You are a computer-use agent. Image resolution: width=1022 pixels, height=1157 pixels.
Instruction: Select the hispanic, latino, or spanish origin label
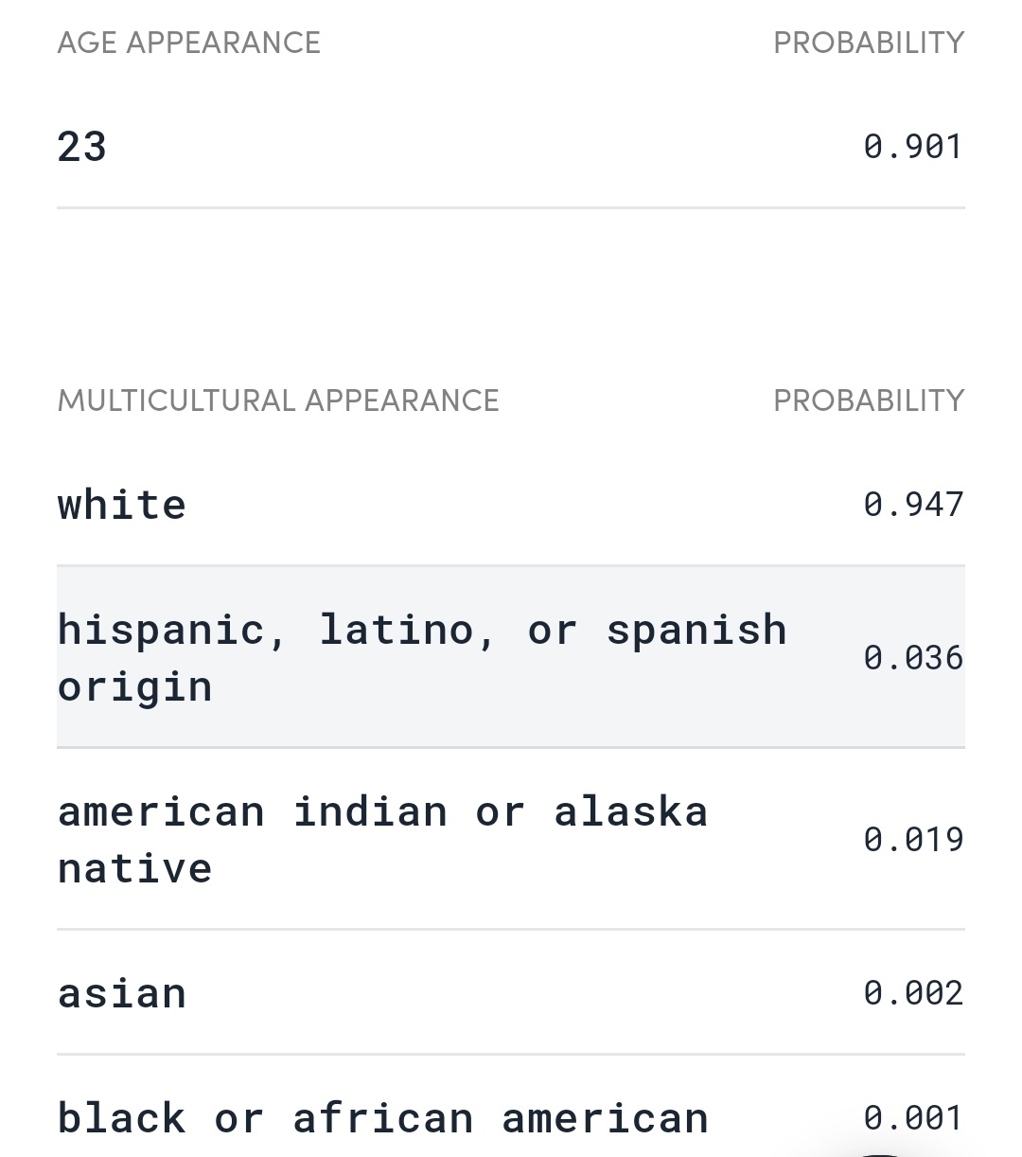point(422,657)
